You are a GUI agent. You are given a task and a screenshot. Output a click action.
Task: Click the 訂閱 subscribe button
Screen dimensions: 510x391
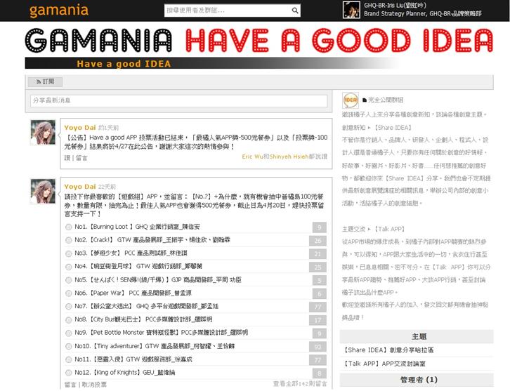coord(45,81)
